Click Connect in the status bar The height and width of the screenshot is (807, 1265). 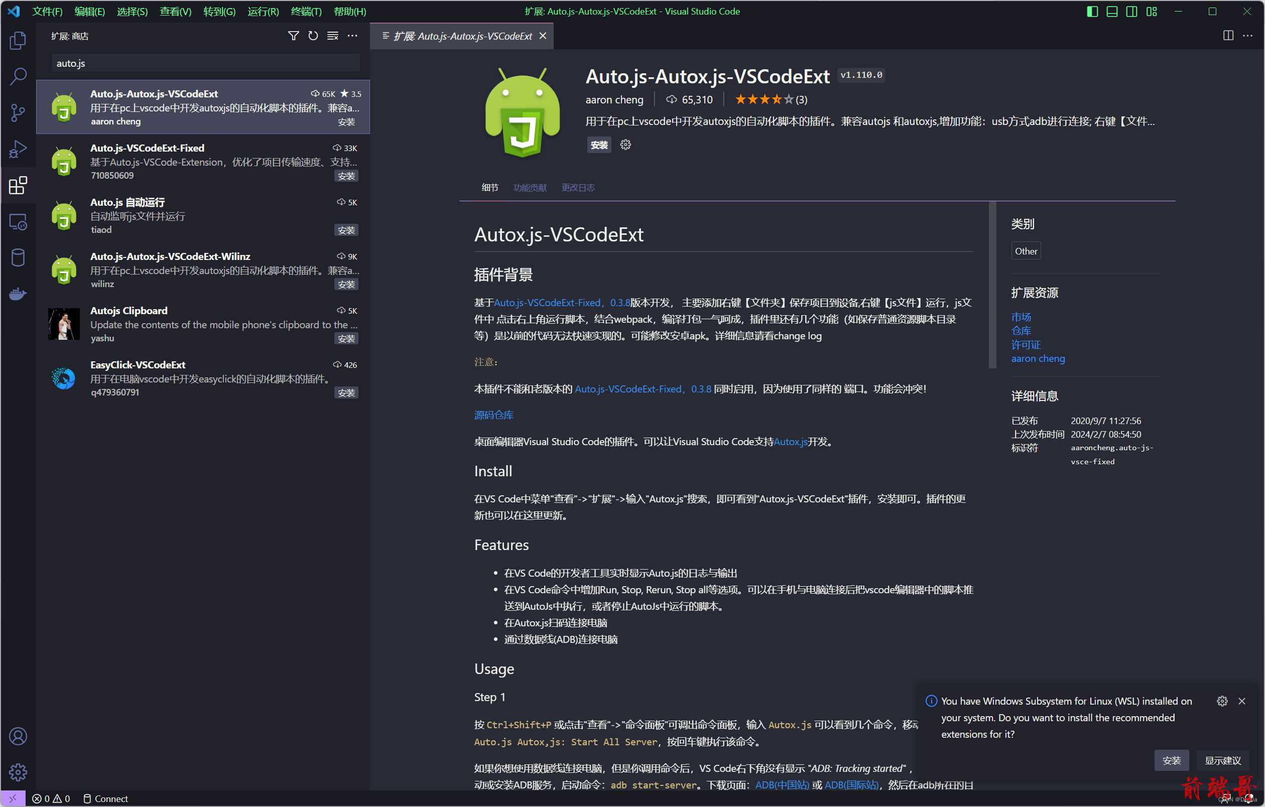105,798
